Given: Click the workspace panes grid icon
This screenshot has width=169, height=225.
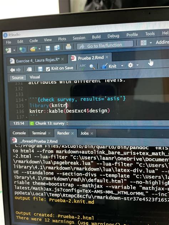Looking at the screenshot, I should click(x=143, y=43).
